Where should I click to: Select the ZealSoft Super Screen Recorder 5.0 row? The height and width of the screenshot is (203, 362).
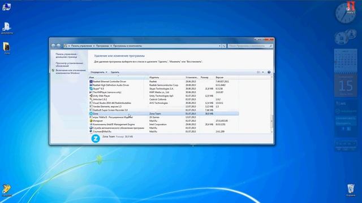click(x=163, y=110)
